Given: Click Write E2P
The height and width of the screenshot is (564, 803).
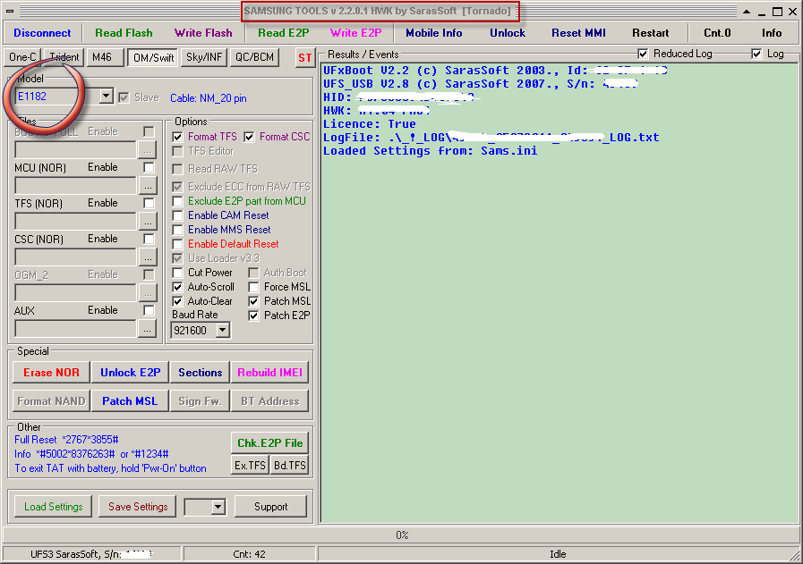Looking at the screenshot, I should click(356, 33).
